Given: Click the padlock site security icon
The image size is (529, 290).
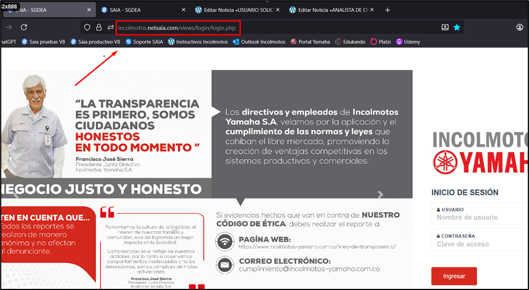Looking at the screenshot, I should tap(99, 27).
